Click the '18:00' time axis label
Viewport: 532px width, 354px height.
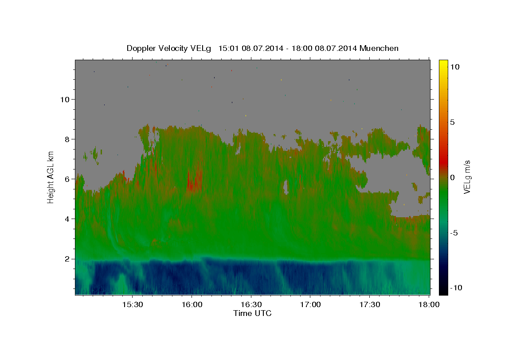tap(429, 304)
